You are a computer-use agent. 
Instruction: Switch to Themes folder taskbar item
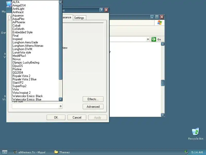point(62,152)
